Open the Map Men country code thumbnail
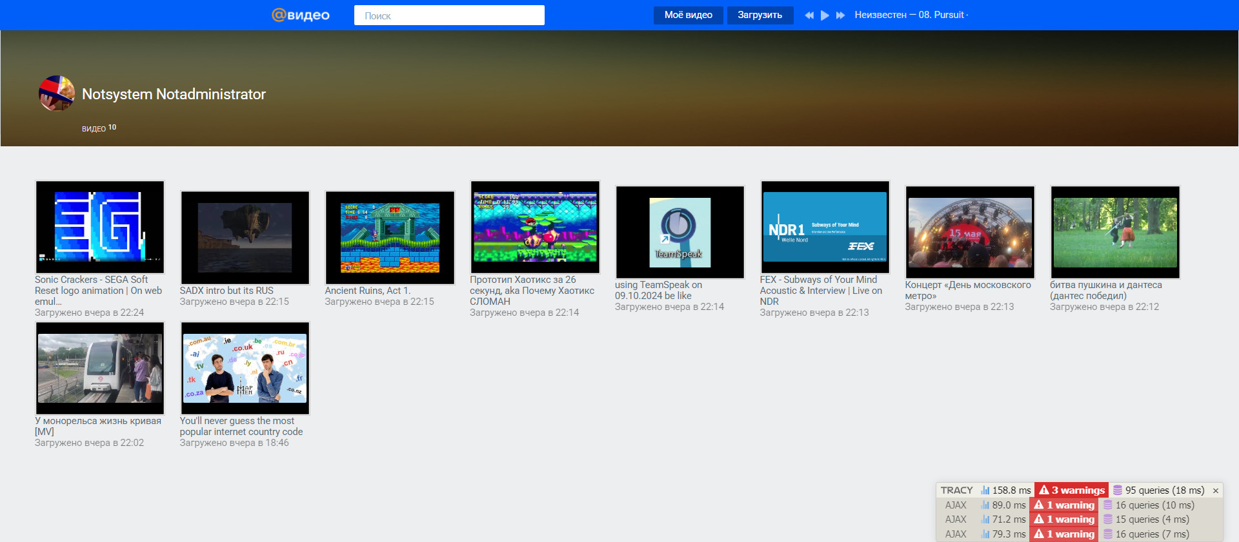Viewport: 1239px width, 542px height. pos(245,368)
